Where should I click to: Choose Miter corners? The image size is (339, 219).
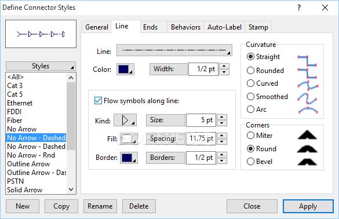point(260,136)
